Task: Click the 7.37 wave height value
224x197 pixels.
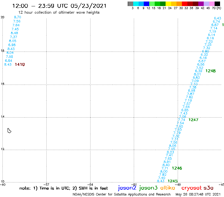Action: click(13, 37)
